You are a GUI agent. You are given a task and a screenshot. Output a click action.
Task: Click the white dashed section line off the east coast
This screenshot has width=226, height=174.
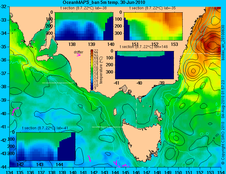[199, 53]
